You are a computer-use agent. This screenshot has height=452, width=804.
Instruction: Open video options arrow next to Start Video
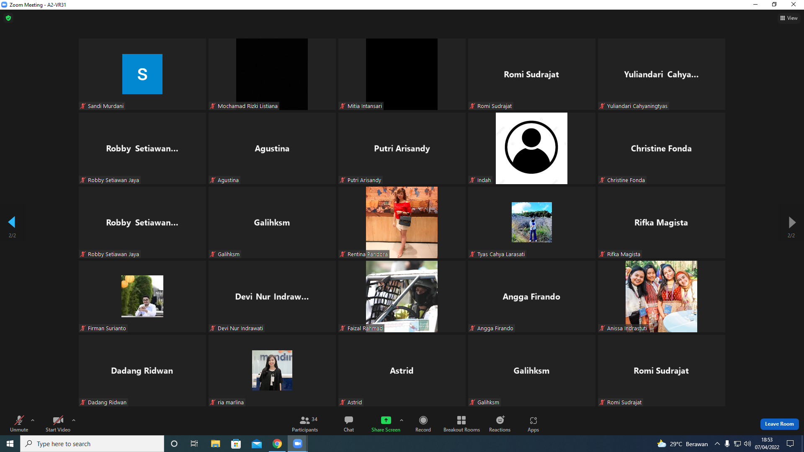(74, 420)
